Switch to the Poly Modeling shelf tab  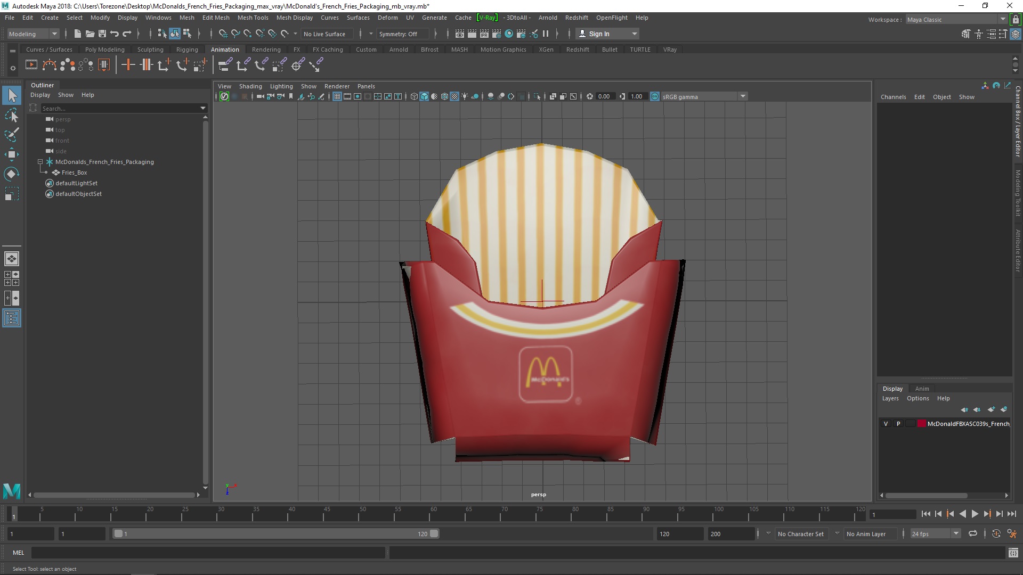[x=104, y=50]
